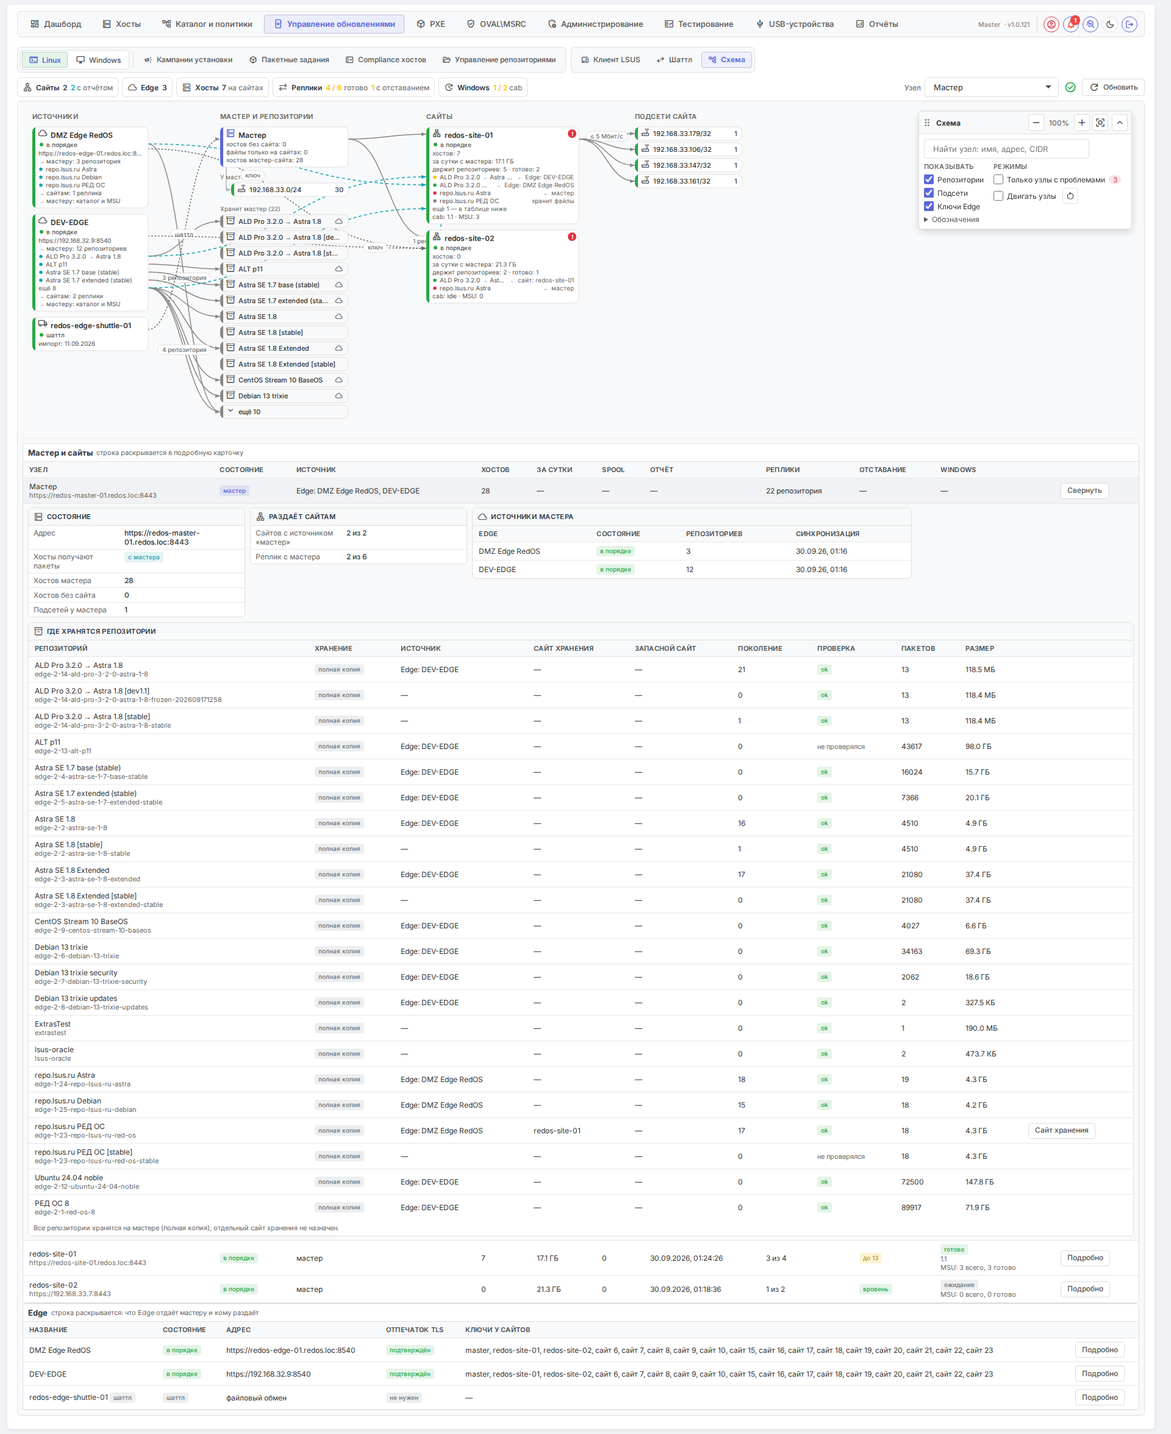Toggle dark theme moon icon

click(x=1109, y=24)
